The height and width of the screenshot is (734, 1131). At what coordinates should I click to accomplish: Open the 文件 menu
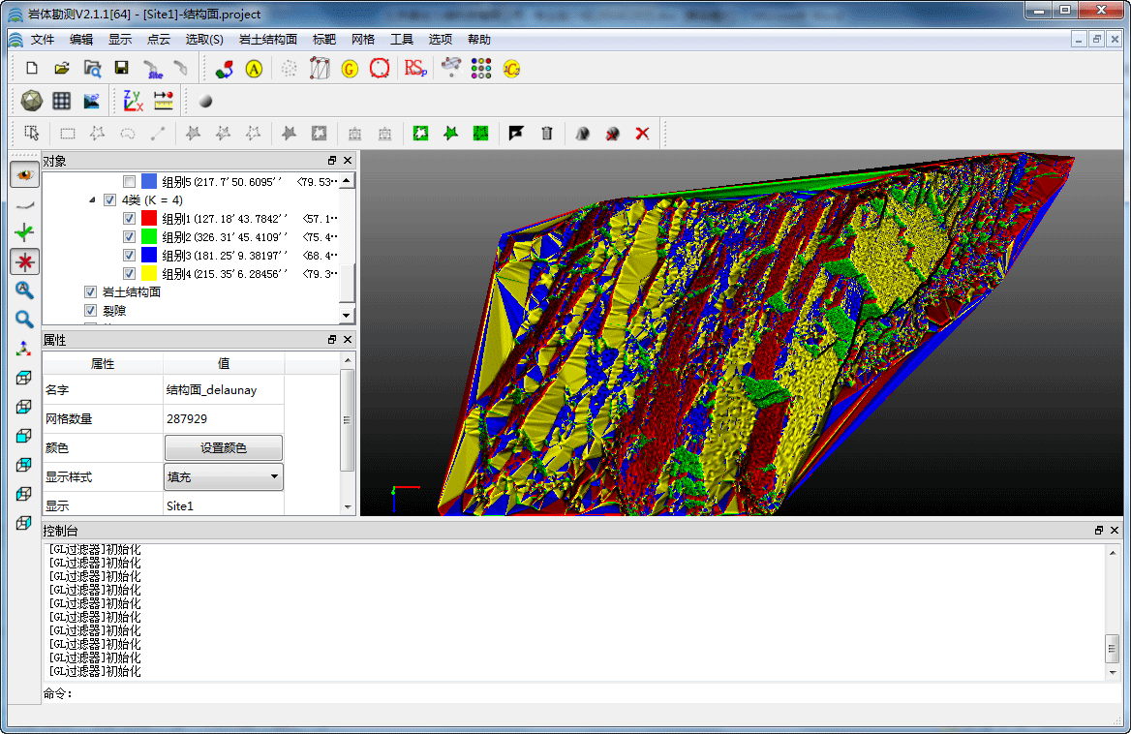43,40
